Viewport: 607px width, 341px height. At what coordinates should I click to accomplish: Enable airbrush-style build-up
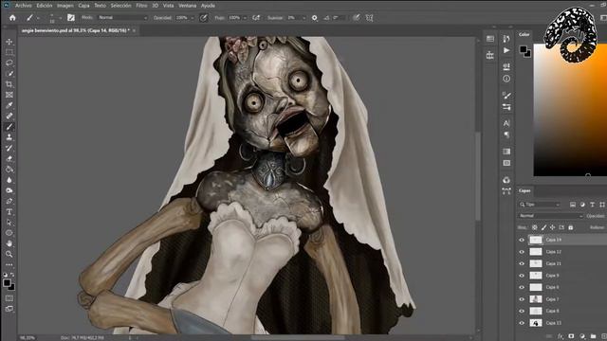click(256, 18)
